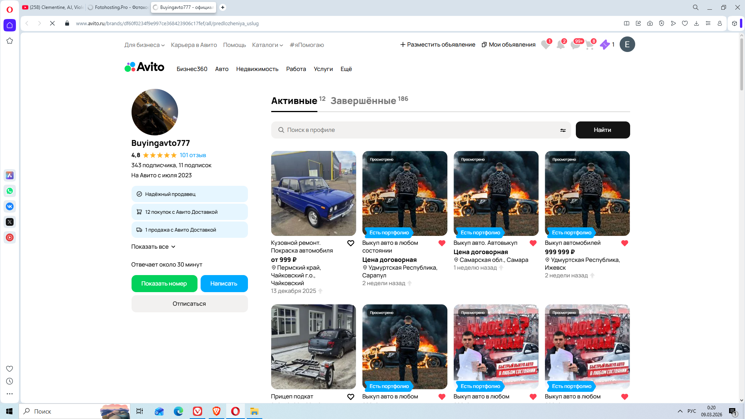Open messages chat icon with 99+ badge
Image resolution: width=745 pixels, height=419 pixels.
pos(575,45)
